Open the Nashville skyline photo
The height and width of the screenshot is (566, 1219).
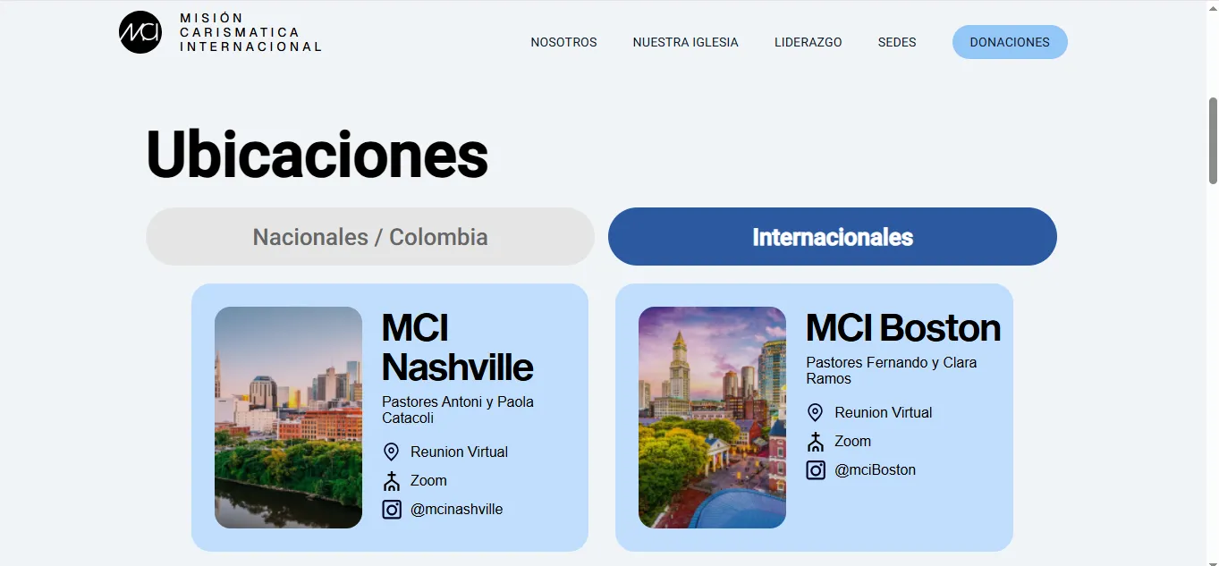coord(288,418)
